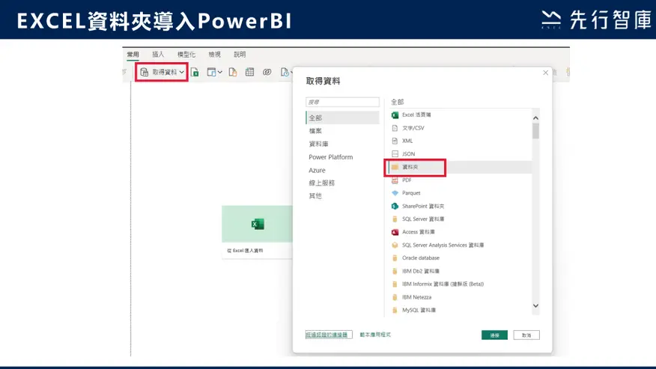Image resolution: width=656 pixels, height=369 pixels.
Task: Close the 取得資料 dialog with X
Action: [x=546, y=73]
